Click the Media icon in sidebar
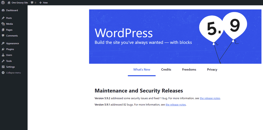 3,24
